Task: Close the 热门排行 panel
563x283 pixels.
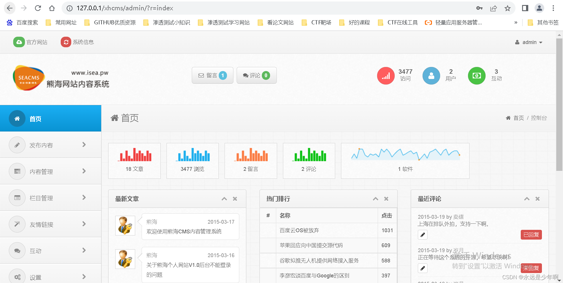Action: pyautogui.click(x=386, y=199)
